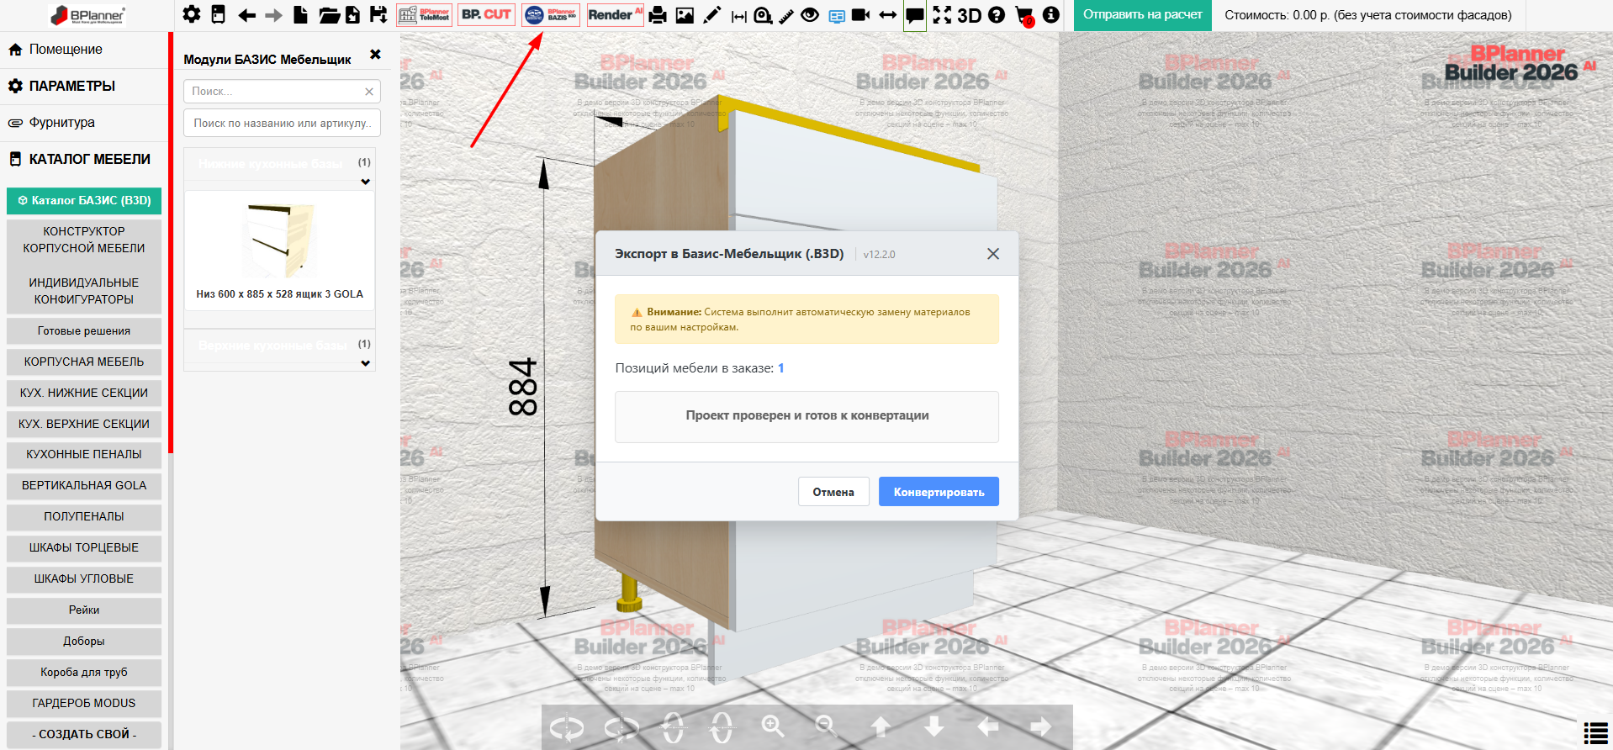1613x750 pixels.
Task: Expand the Верхние кухонные базы section chevron
Action: [365, 363]
